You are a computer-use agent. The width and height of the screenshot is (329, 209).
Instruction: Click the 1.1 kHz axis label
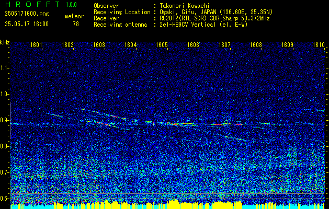pyautogui.click(x=4, y=68)
